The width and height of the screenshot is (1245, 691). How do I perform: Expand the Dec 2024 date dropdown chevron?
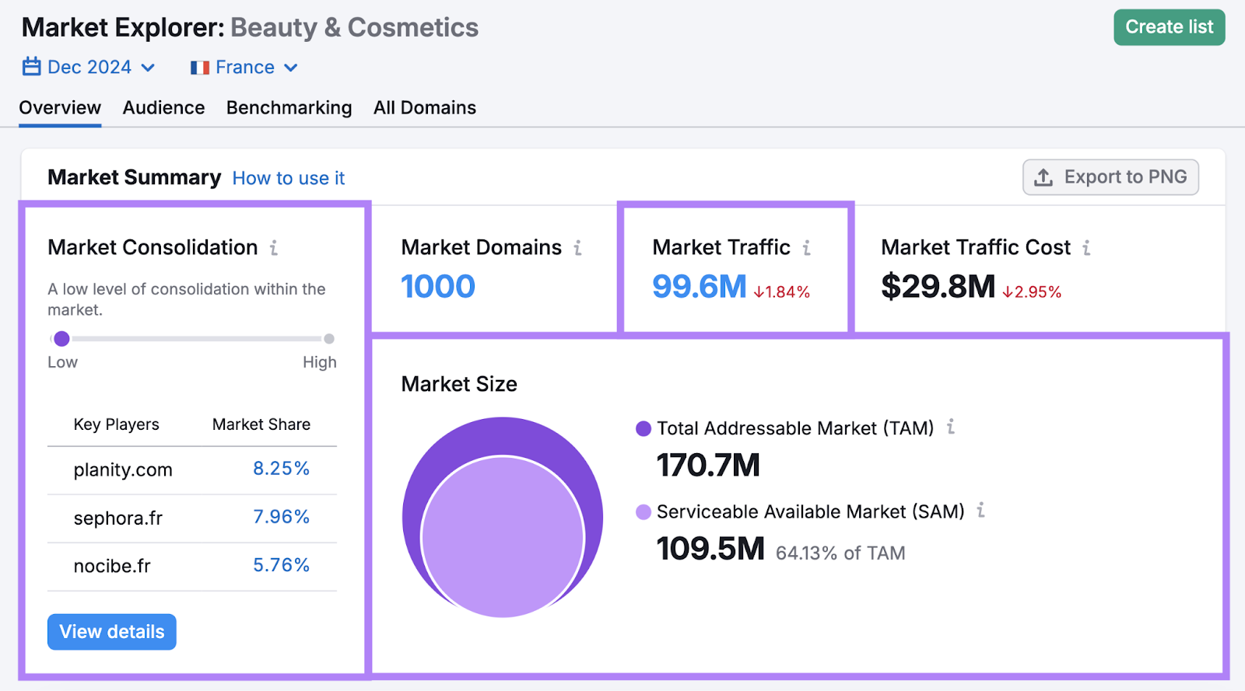point(148,68)
